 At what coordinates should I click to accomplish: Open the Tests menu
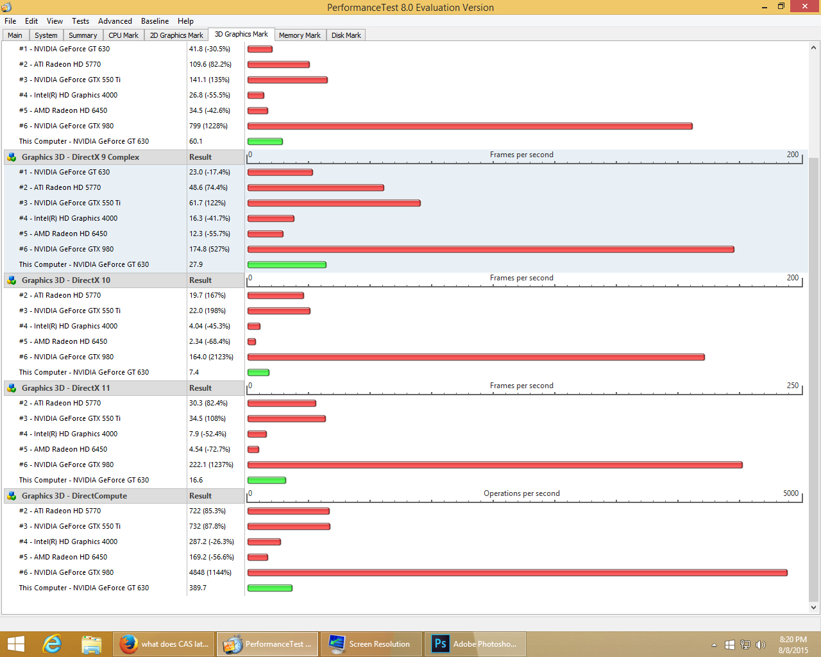click(x=81, y=21)
